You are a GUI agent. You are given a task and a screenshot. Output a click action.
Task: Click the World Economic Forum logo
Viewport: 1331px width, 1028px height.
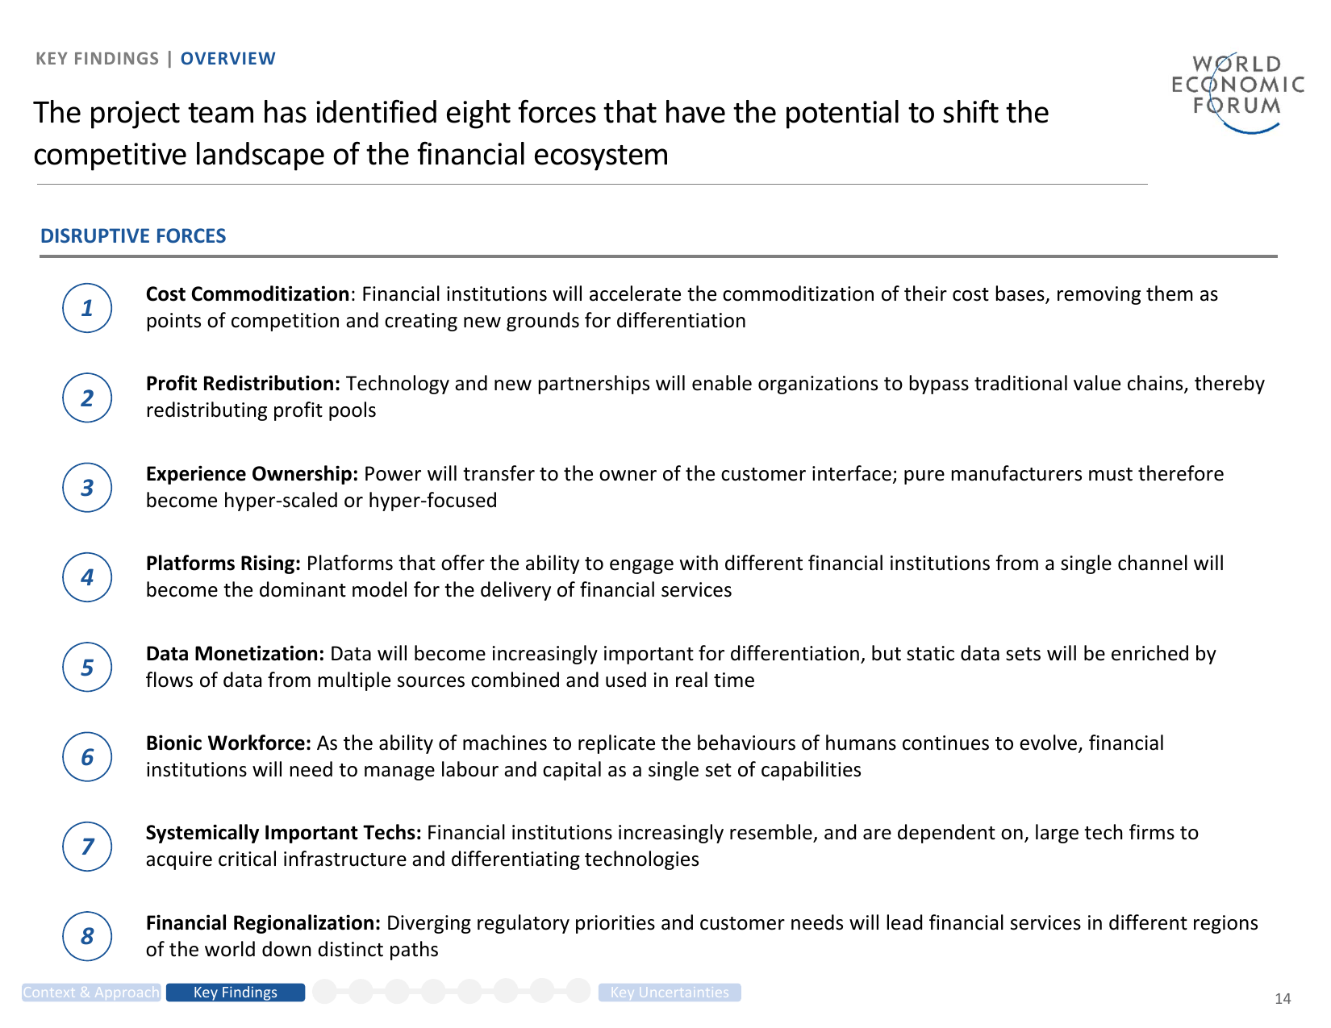1237,93
